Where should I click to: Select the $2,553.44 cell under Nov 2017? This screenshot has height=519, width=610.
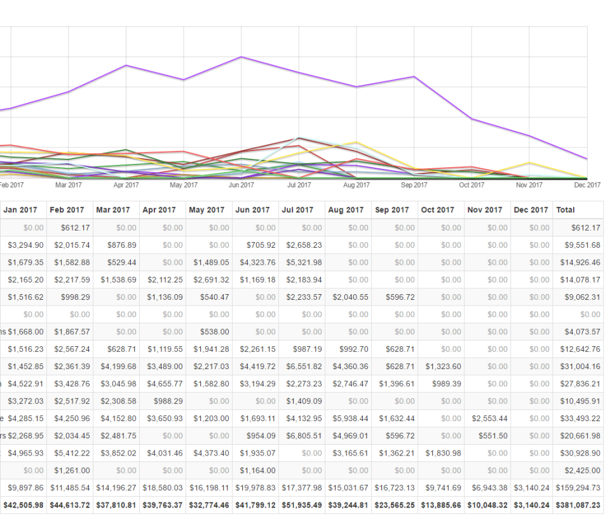pos(488,419)
